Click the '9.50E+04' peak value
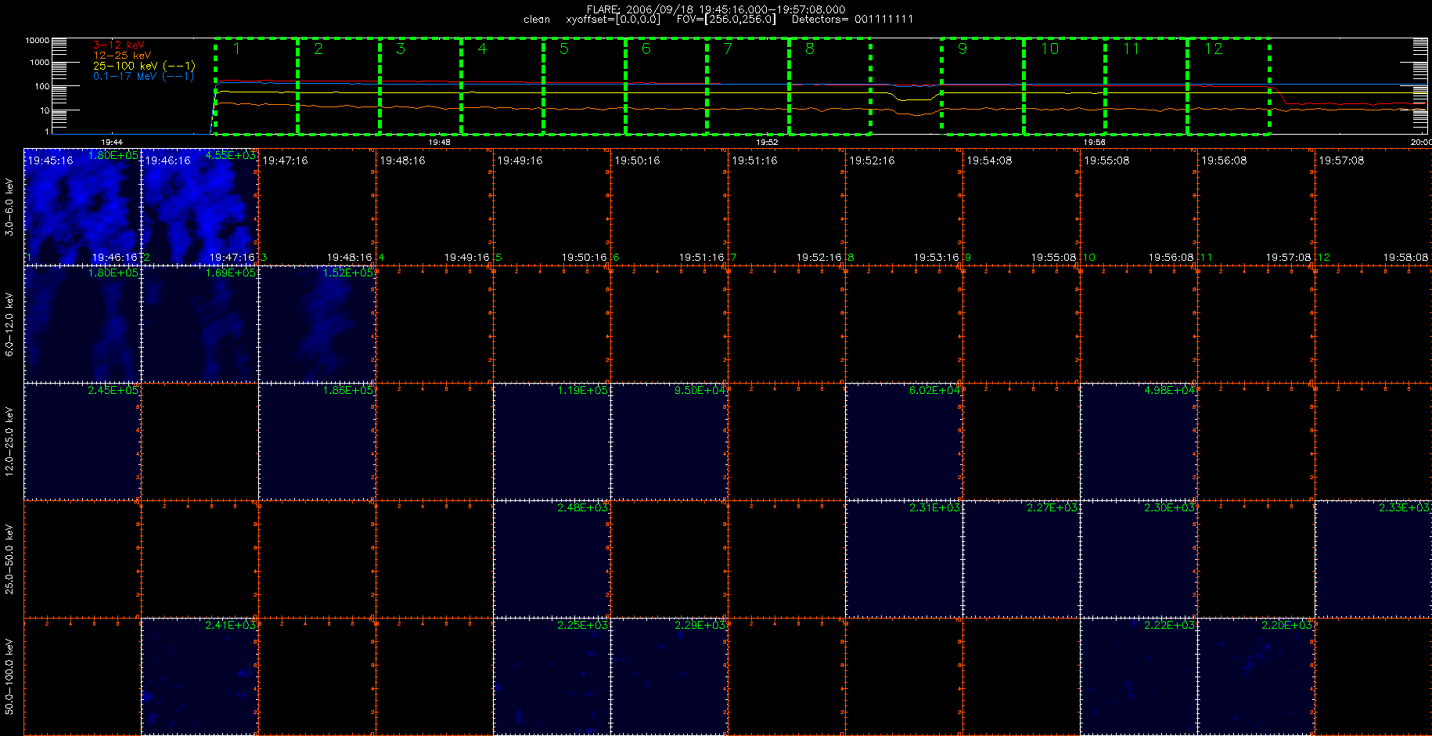The width and height of the screenshot is (1432, 736). (700, 390)
